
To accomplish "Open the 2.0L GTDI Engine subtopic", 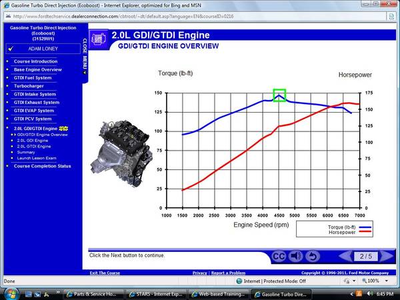I will (34, 147).
